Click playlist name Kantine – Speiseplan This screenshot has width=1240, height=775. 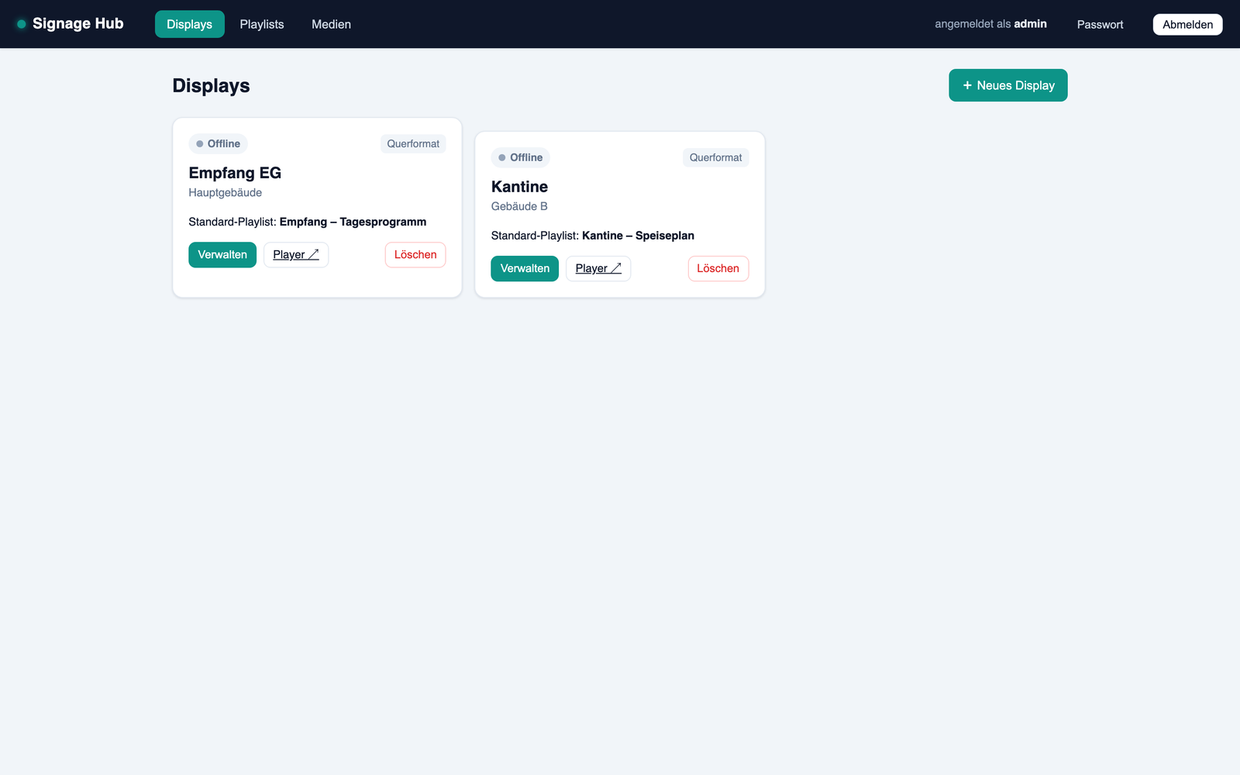point(638,236)
